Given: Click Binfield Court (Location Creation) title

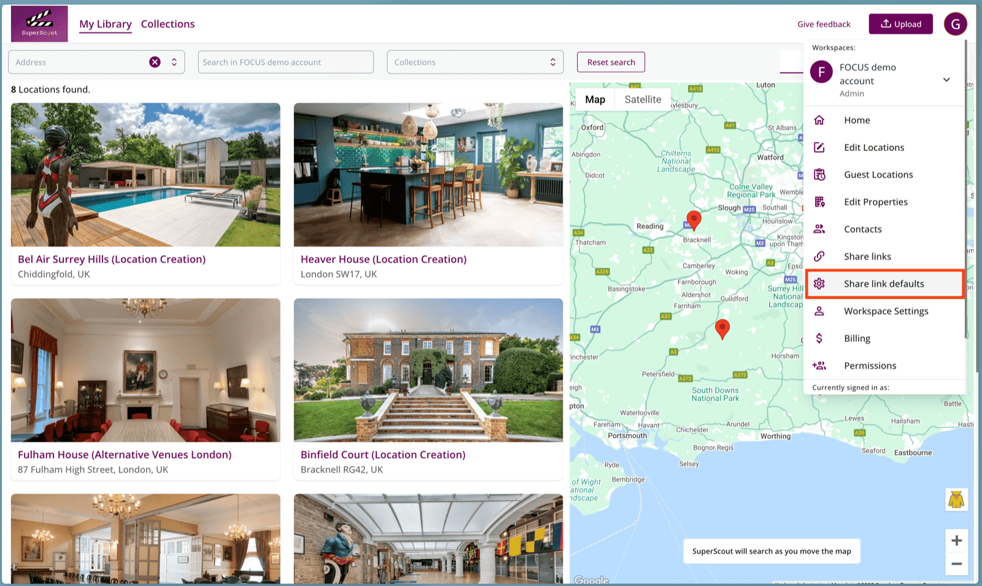Looking at the screenshot, I should click(383, 455).
